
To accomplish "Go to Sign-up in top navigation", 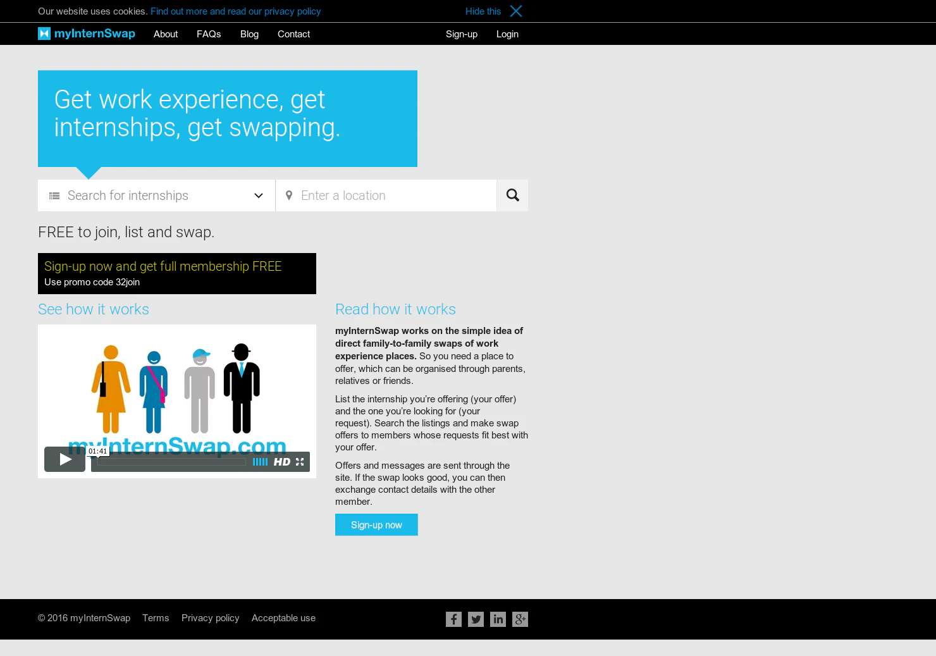I will pos(462,34).
